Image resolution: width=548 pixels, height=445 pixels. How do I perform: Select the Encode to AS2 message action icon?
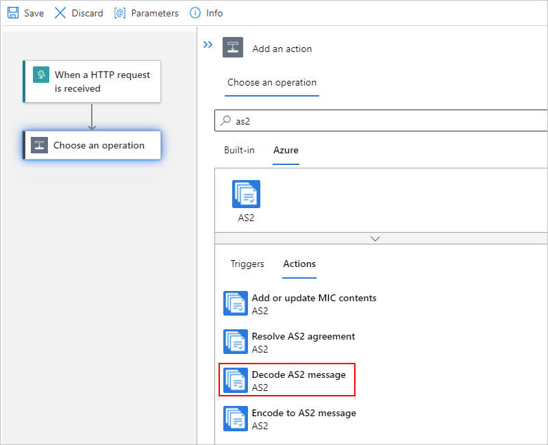(x=236, y=419)
